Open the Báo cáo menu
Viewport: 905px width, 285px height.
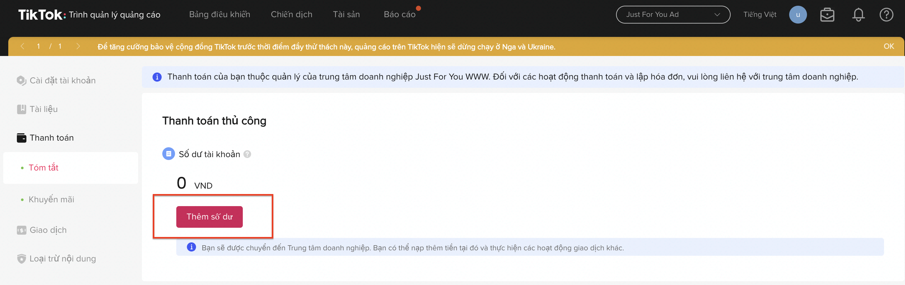(399, 15)
